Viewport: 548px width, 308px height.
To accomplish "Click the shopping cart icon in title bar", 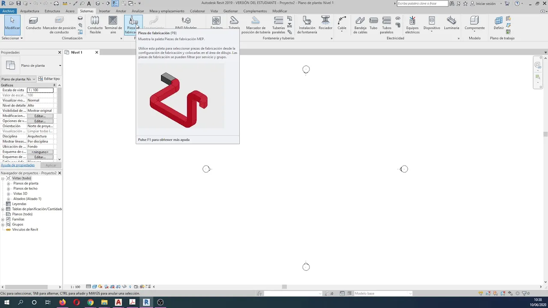I will (x=507, y=3).
